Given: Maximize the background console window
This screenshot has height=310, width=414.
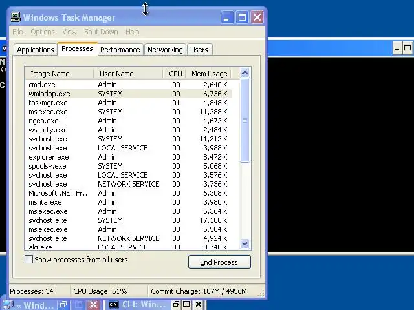Looking at the screenshot, I should [x=408, y=48].
